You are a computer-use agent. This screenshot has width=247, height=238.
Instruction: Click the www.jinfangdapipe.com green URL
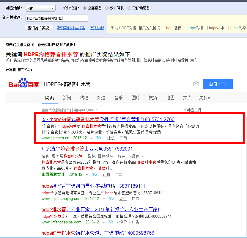click(62, 222)
